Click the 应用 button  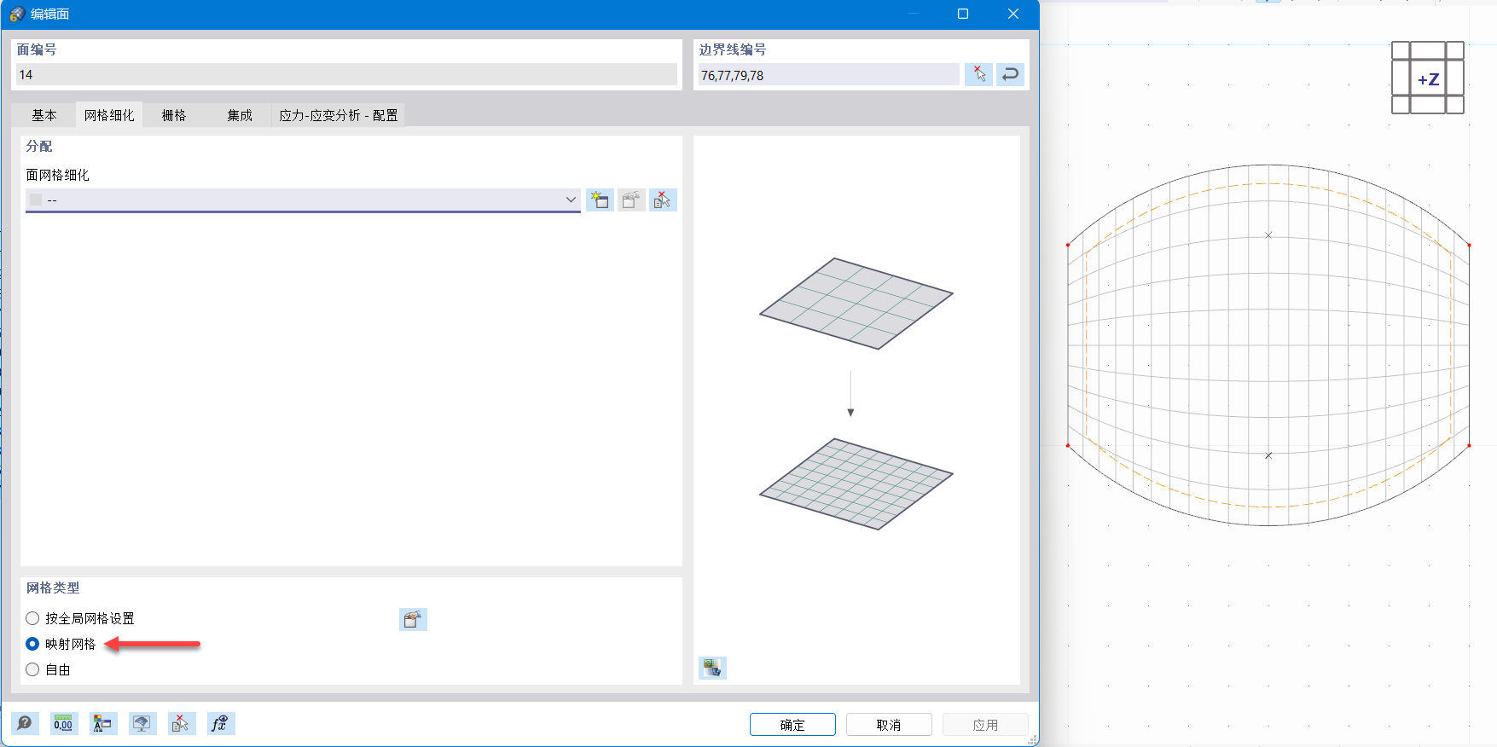coord(985,725)
